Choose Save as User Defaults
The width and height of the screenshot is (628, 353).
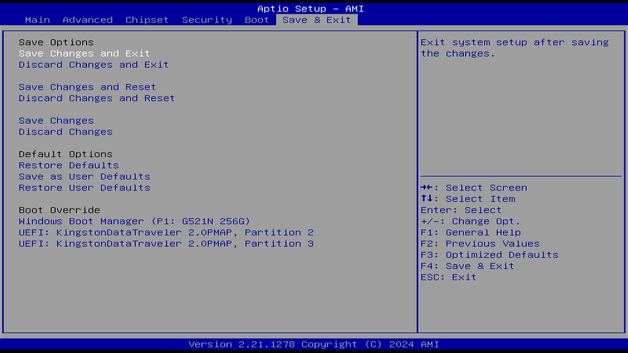pyautogui.click(x=84, y=176)
